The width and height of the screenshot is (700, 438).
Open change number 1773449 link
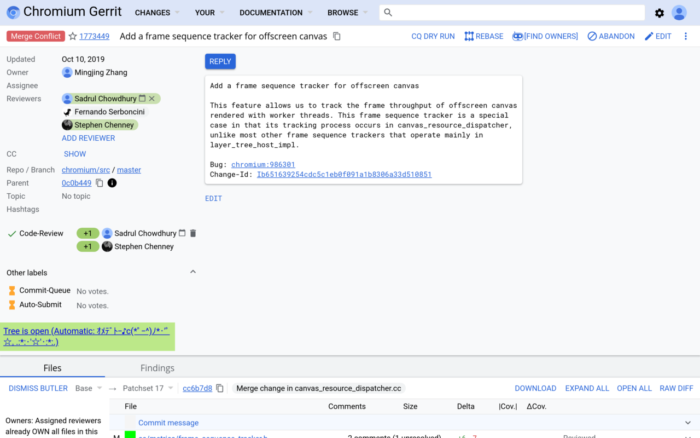click(x=94, y=36)
